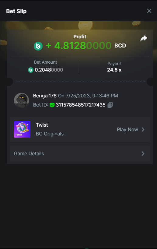
Task: Close the Bet Slip panel
Action: point(149,11)
